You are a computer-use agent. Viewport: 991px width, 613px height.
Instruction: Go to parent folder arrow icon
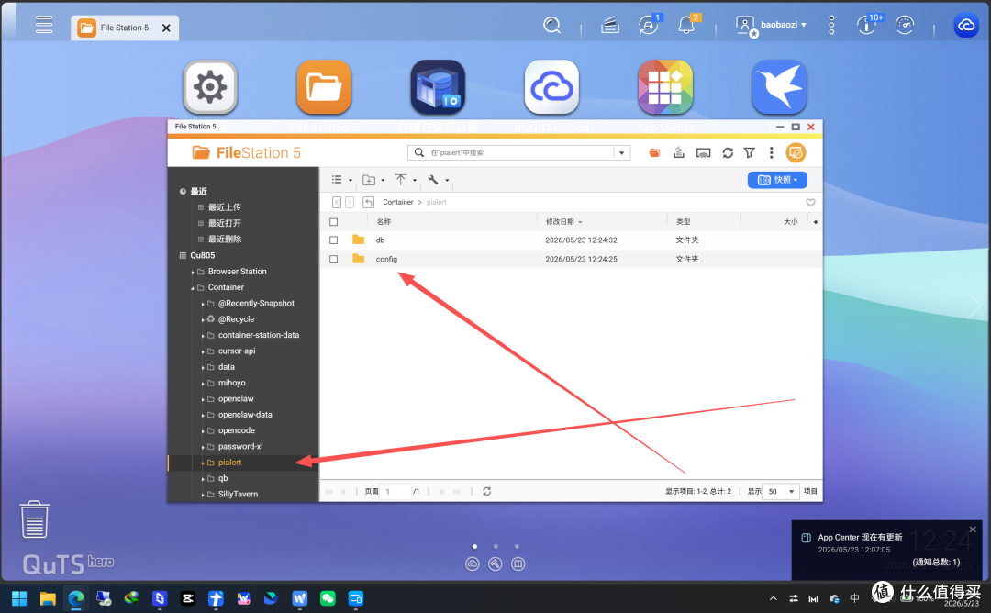(369, 202)
